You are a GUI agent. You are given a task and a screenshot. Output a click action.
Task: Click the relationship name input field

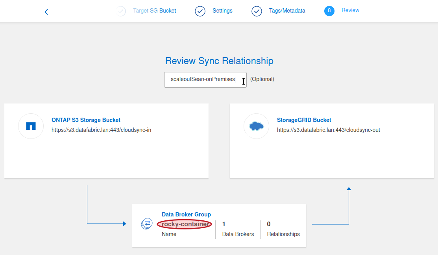coord(205,80)
